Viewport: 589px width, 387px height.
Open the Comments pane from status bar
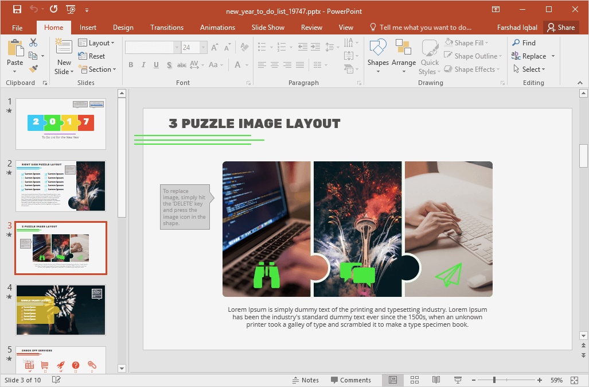pyautogui.click(x=351, y=380)
